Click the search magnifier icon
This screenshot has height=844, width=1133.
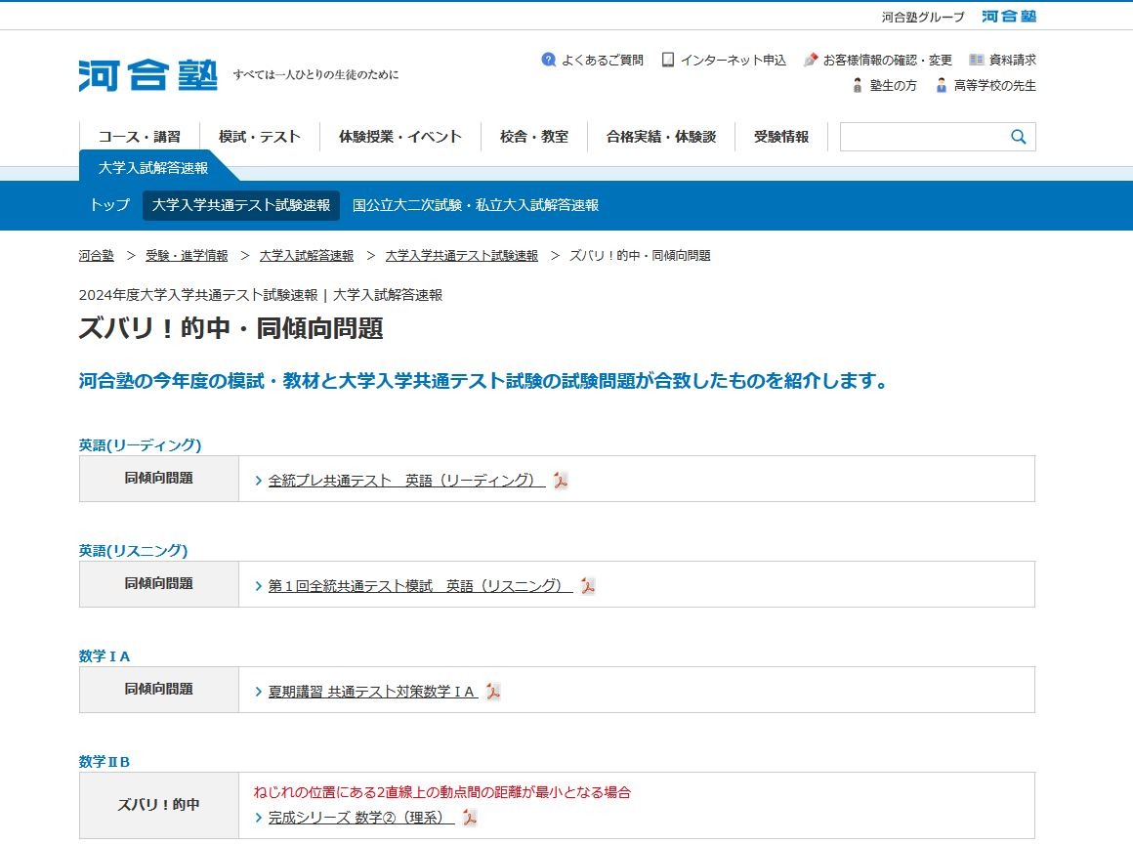(x=1018, y=136)
